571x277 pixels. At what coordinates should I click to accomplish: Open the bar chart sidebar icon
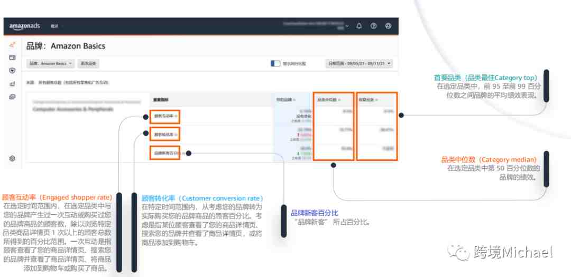(x=12, y=83)
